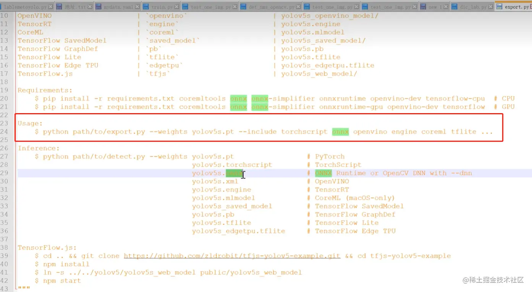
Task: Click the '`edgetpu`' text on line 16
Action: tap(165, 66)
